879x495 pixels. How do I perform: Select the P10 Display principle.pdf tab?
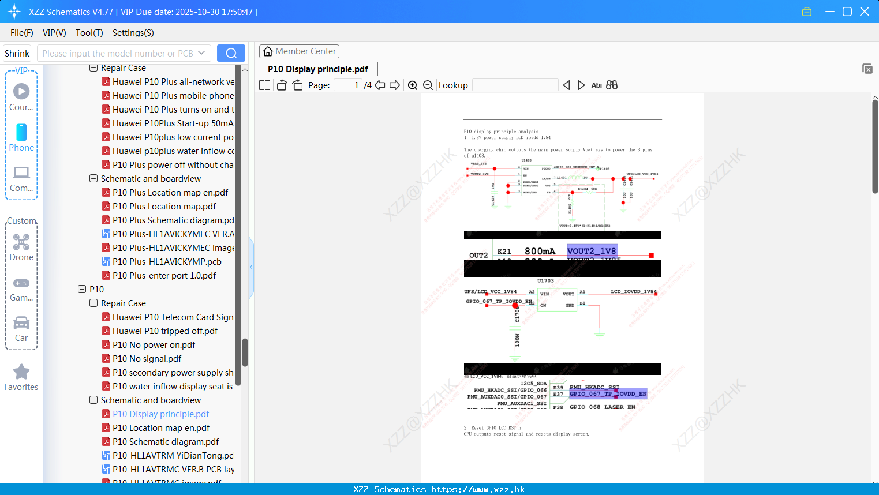click(x=318, y=69)
